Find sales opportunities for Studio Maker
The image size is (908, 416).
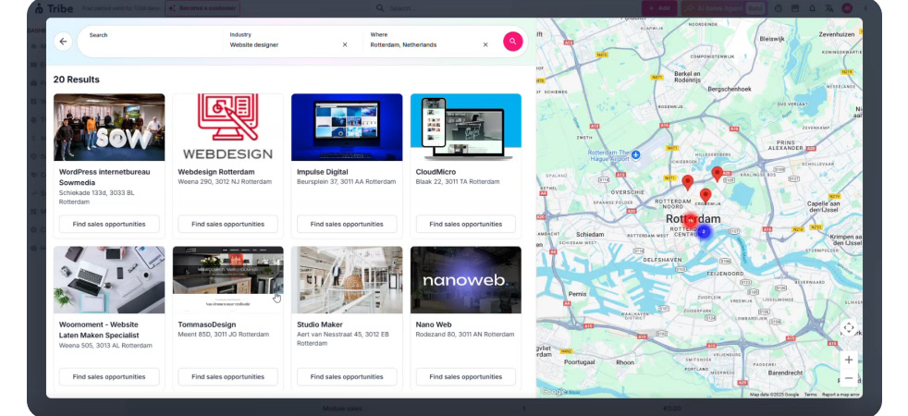(347, 376)
